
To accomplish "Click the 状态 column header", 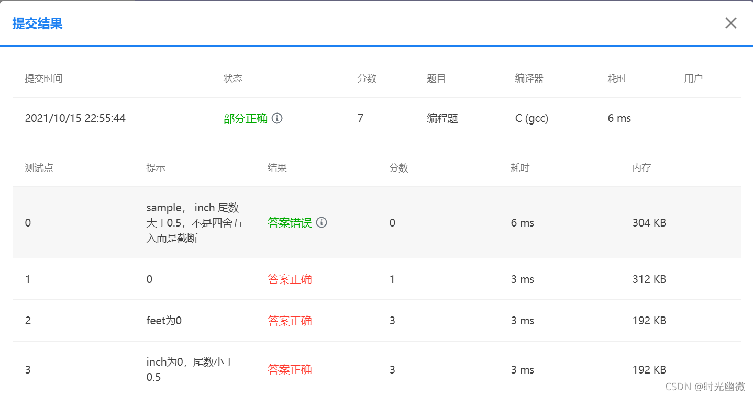I will tap(234, 78).
